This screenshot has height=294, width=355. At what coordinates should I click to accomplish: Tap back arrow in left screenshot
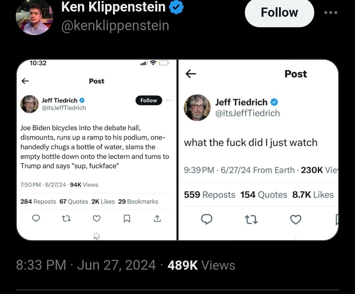point(25,81)
